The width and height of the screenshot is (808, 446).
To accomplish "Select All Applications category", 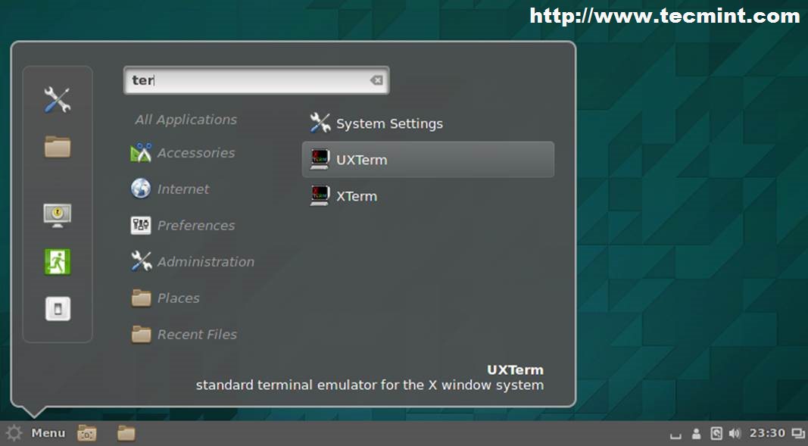I will (186, 120).
